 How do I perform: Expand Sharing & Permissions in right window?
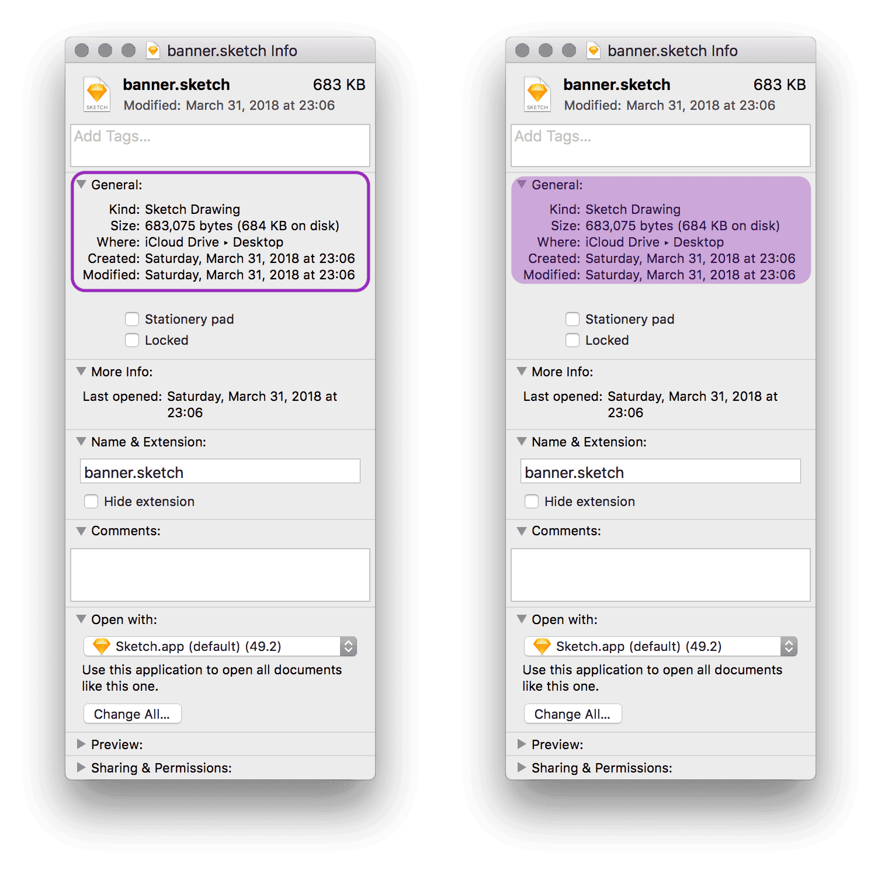coord(522,768)
